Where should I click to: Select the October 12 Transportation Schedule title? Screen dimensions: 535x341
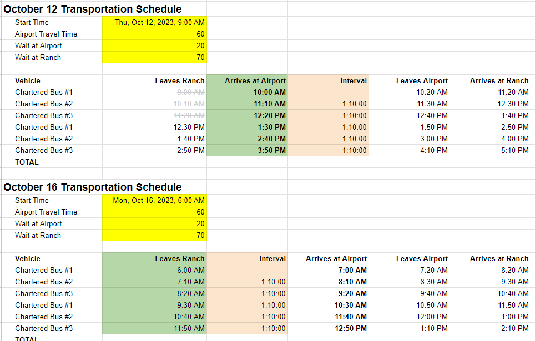click(93, 9)
